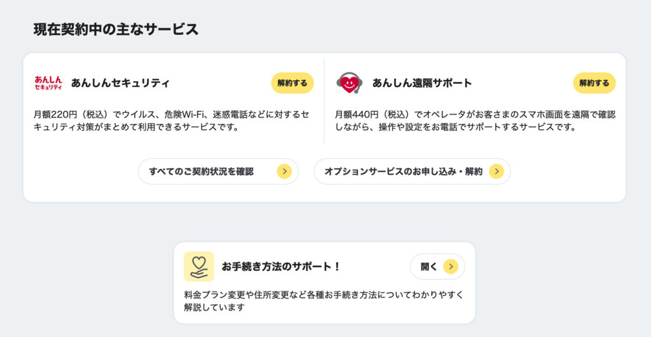Click the divider between the two service panels
Screen dimensions: 651x337
click(x=324, y=102)
